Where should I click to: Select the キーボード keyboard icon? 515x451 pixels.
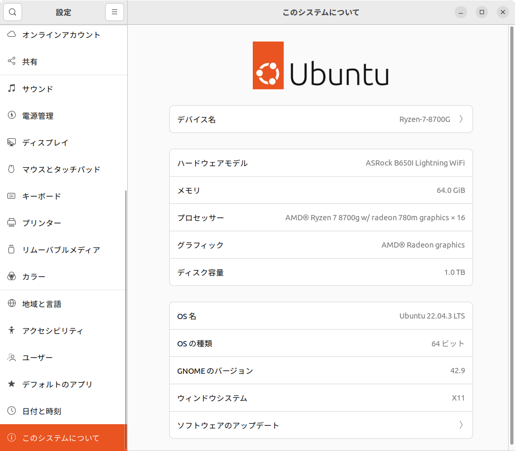coord(12,196)
